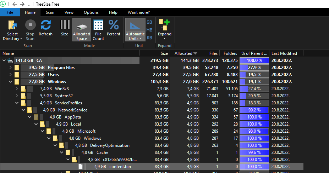Open the Expand dropdown in ribbon

[x=165, y=29]
